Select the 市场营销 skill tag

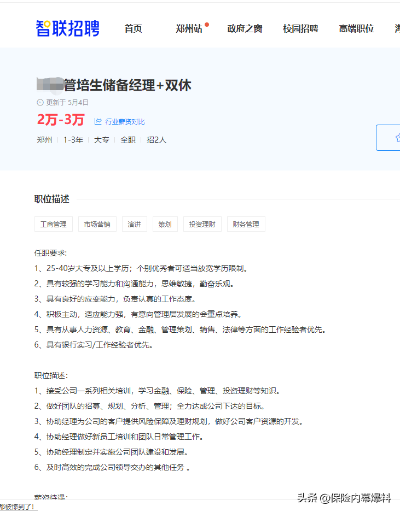(x=97, y=224)
